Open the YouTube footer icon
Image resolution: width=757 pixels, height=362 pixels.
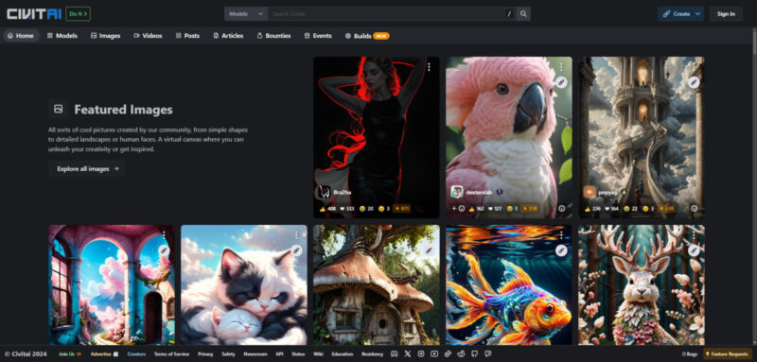pyautogui.click(x=434, y=353)
